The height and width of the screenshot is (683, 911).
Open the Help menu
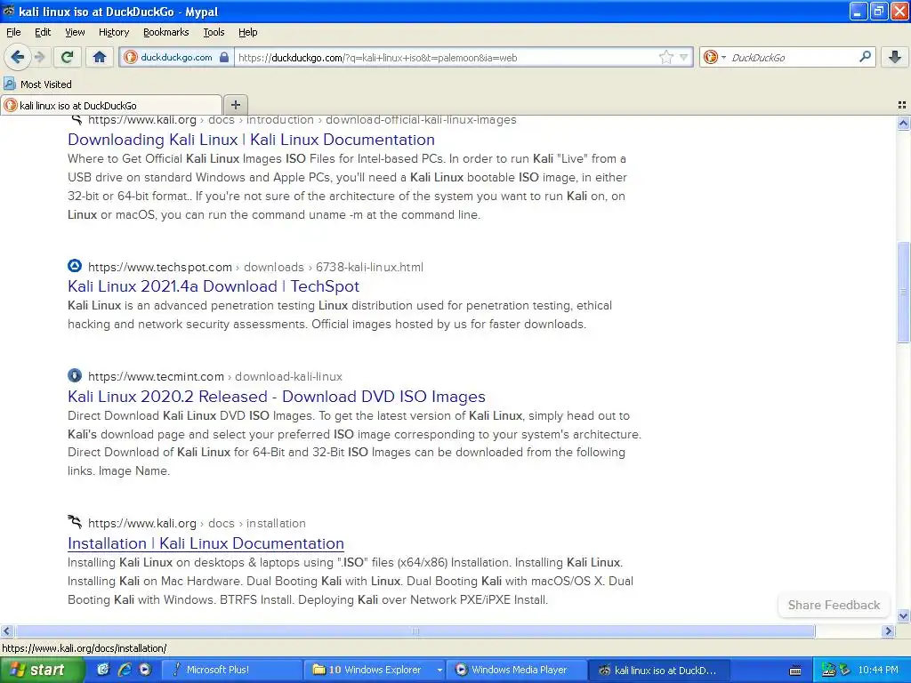247,32
